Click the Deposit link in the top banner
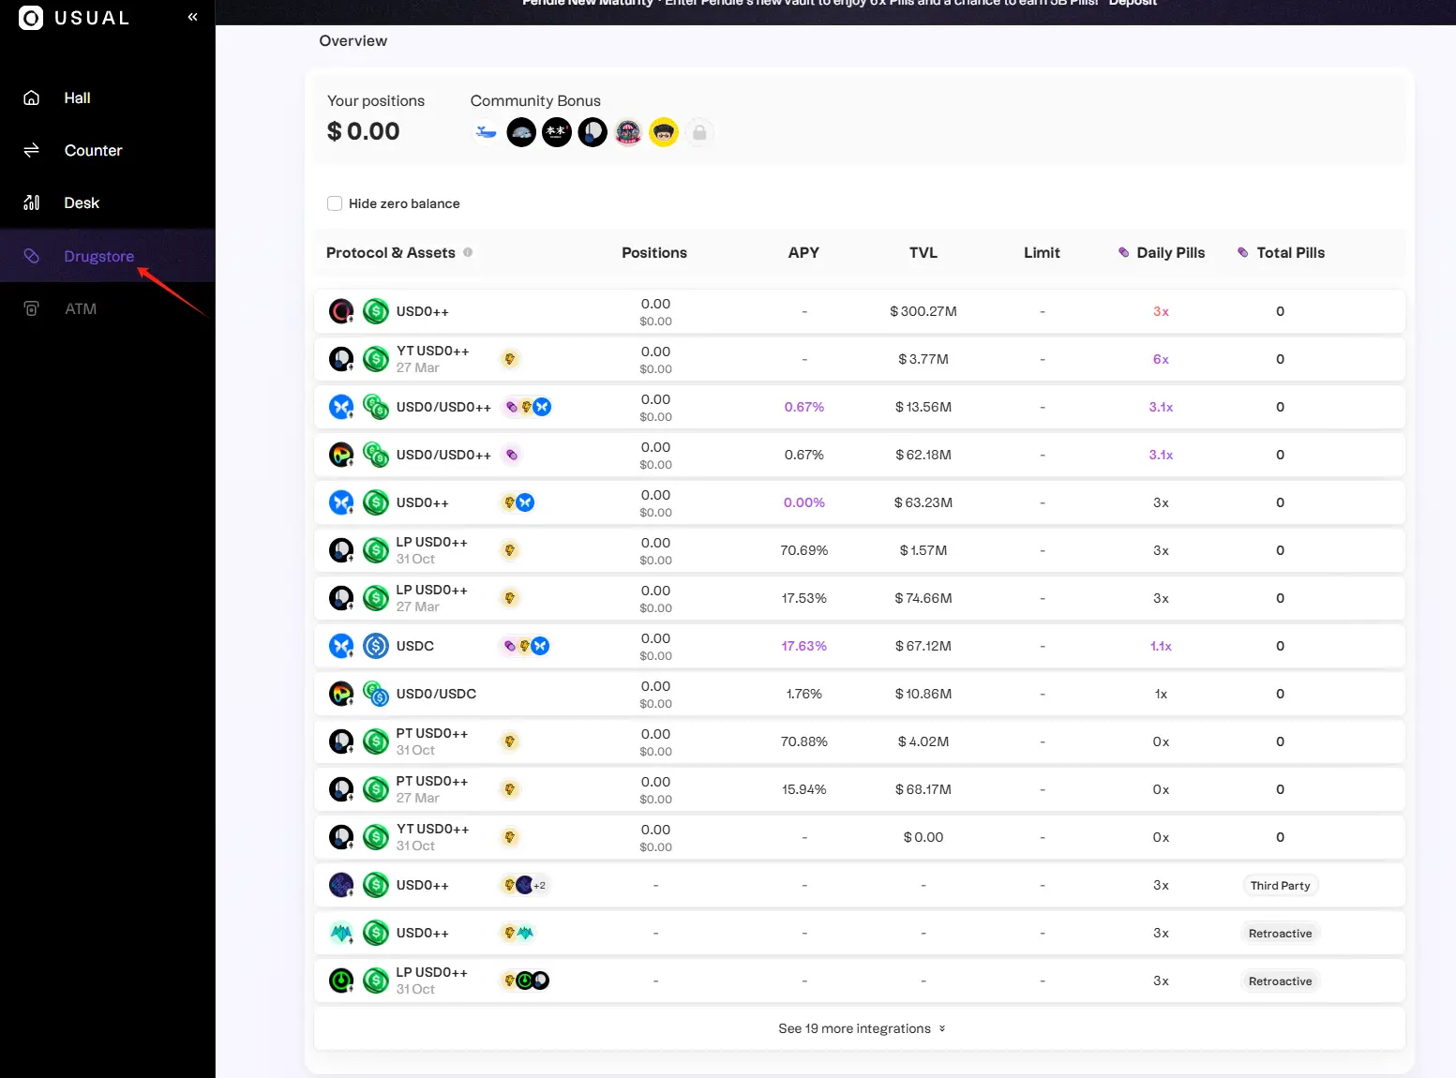Viewport: 1456px width, 1078px height. point(1133,3)
